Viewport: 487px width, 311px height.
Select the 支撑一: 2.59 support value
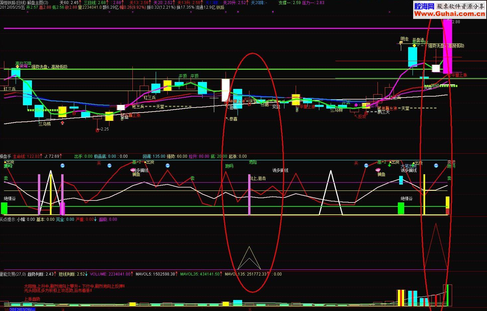(289, 3)
